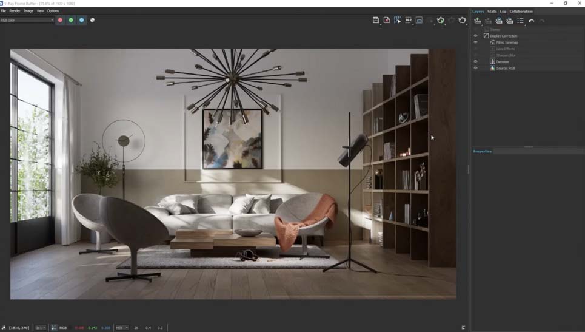Switch to the Stats tab
Image resolution: width=585 pixels, height=332 pixels.
[x=492, y=11]
